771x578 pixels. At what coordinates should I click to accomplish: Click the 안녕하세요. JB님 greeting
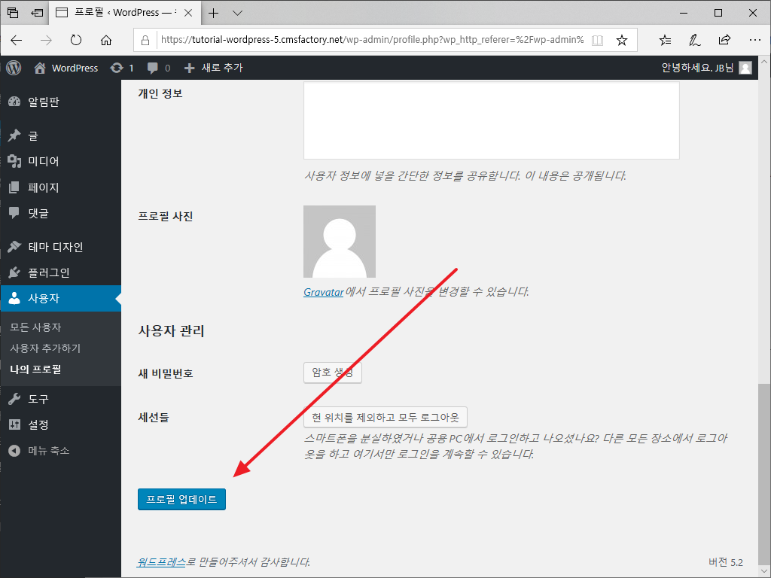tap(696, 68)
